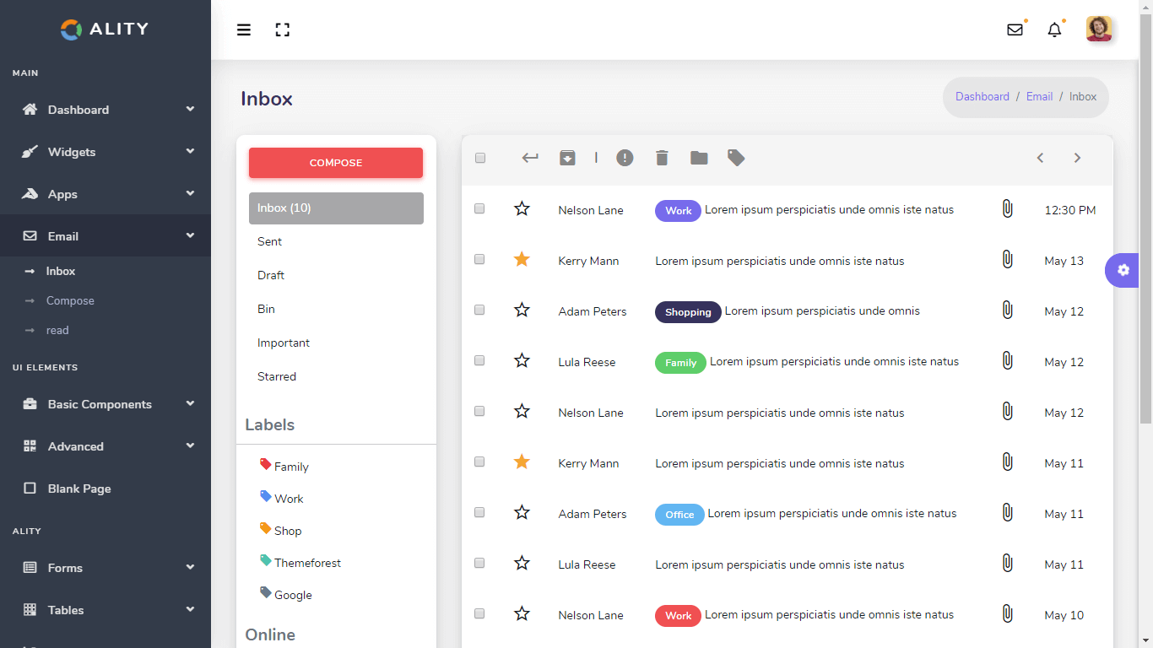Click the reply arrow icon in mail toolbar
This screenshot has width=1153, height=648.
(530, 158)
